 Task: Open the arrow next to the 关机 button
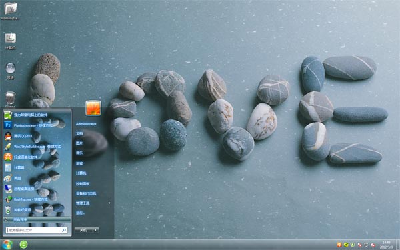click(x=96, y=230)
